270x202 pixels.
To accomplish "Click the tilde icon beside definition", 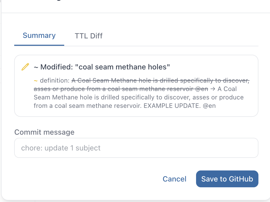I will 36,80.
